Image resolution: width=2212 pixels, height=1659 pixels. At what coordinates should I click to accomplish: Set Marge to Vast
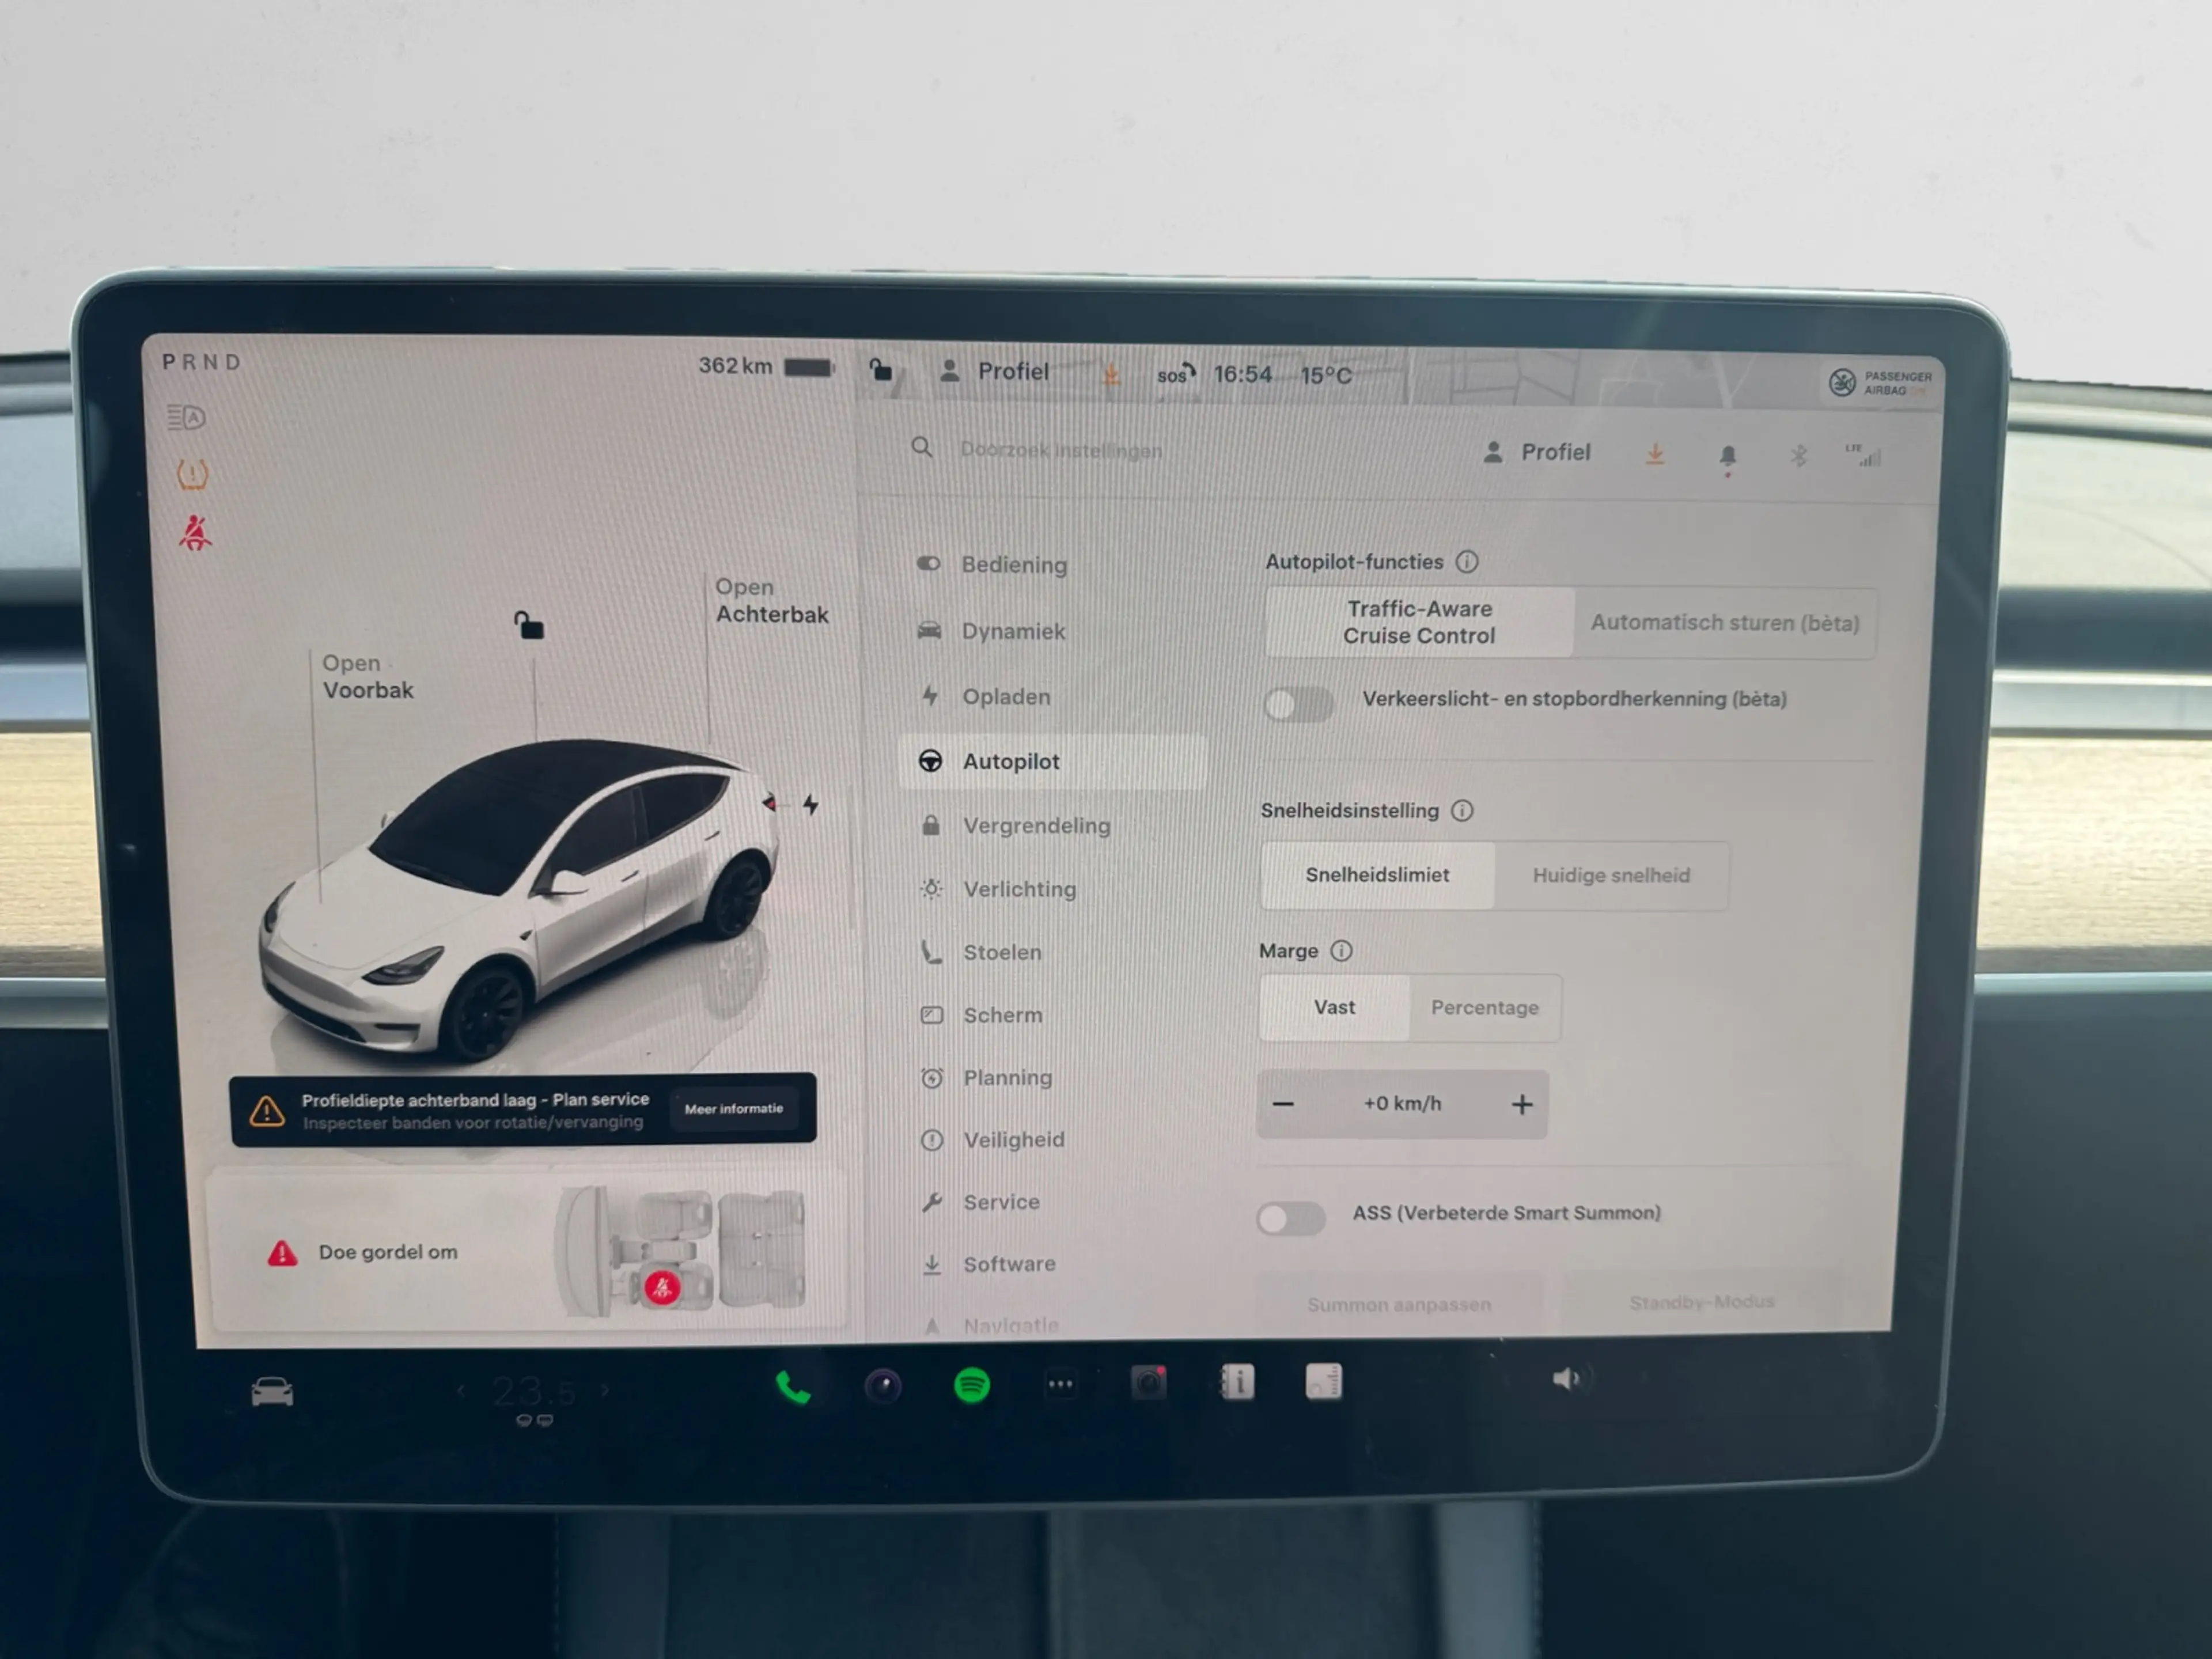coord(1335,1007)
